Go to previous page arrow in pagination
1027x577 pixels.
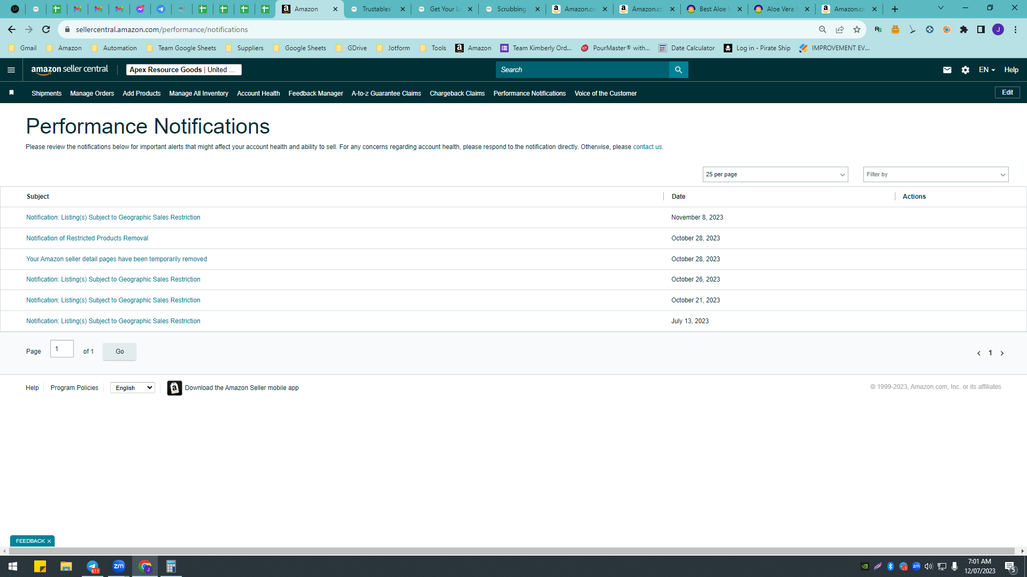pos(979,353)
